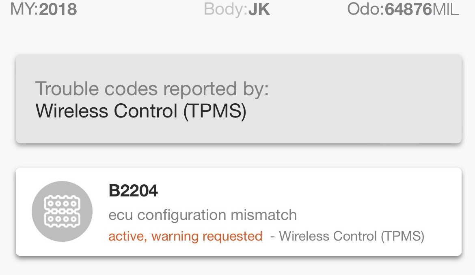Tap the gray ECU connector icon
This screenshot has height=275, width=475.
pos(62,211)
